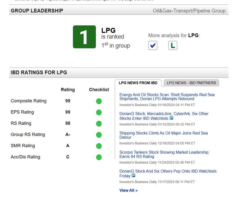Viewport: 236px width, 197px height.
Task: Click Oil&Gas-Transprt/Pipelne Group label
Action: [189, 11]
